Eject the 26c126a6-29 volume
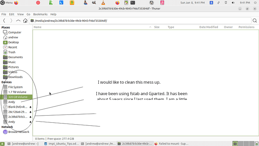The width and height of the screenshot is (259, 146). [x=30, y=112]
